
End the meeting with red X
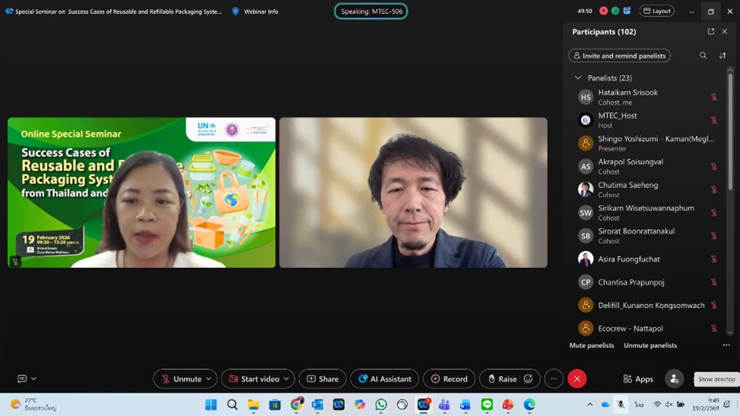click(577, 379)
